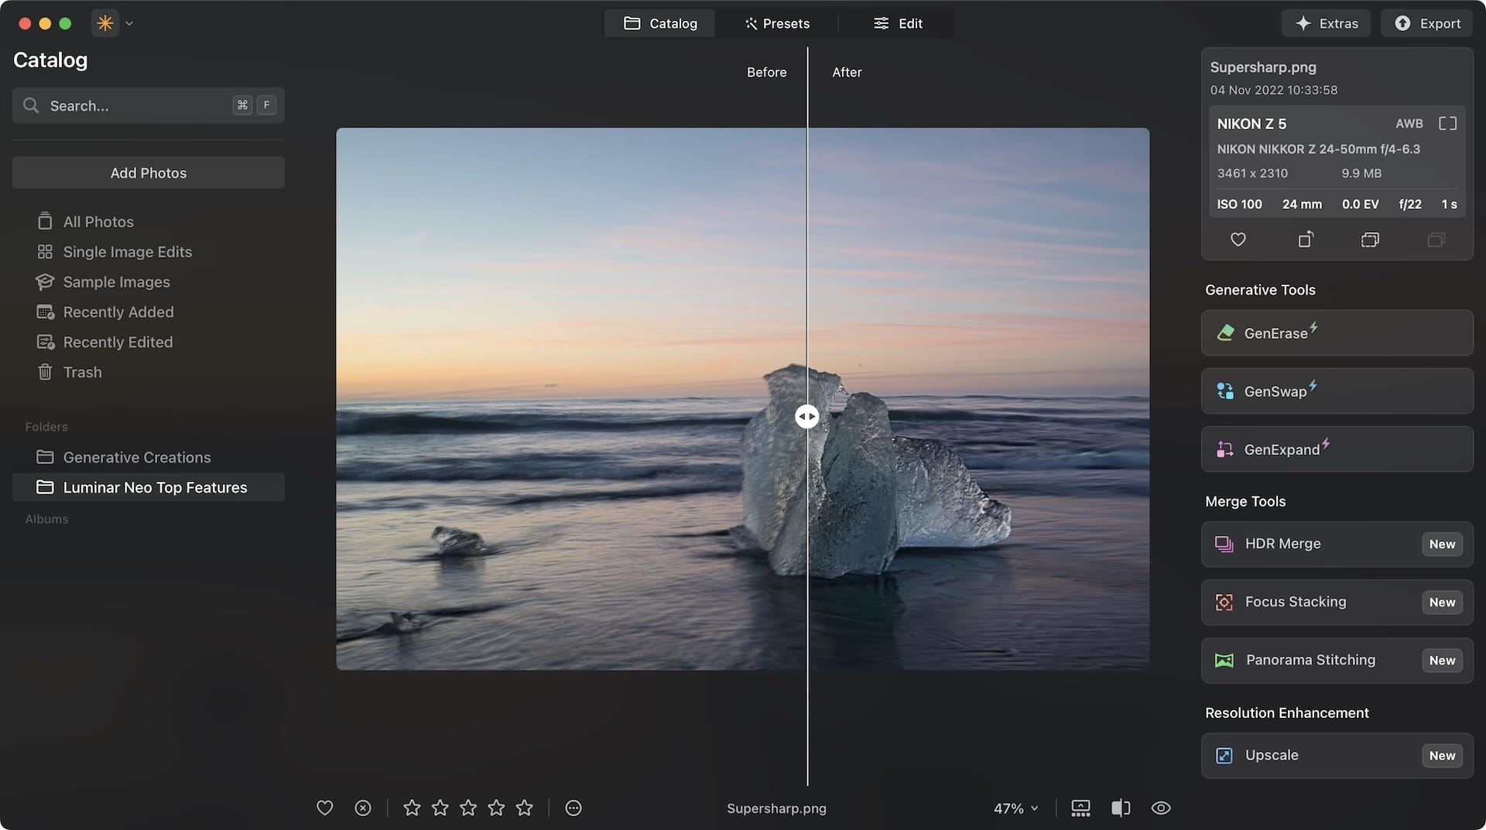This screenshot has height=830, width=1486.
Task: Click the Add Photos button
Action: (148, 172)
